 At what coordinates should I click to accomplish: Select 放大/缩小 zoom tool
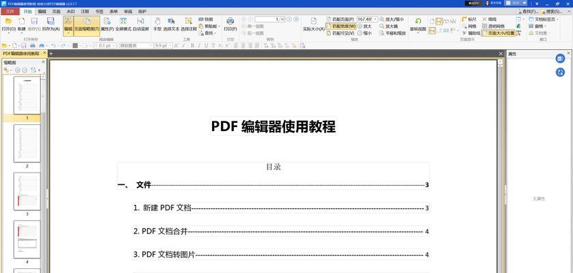click(x=392, y=19)
